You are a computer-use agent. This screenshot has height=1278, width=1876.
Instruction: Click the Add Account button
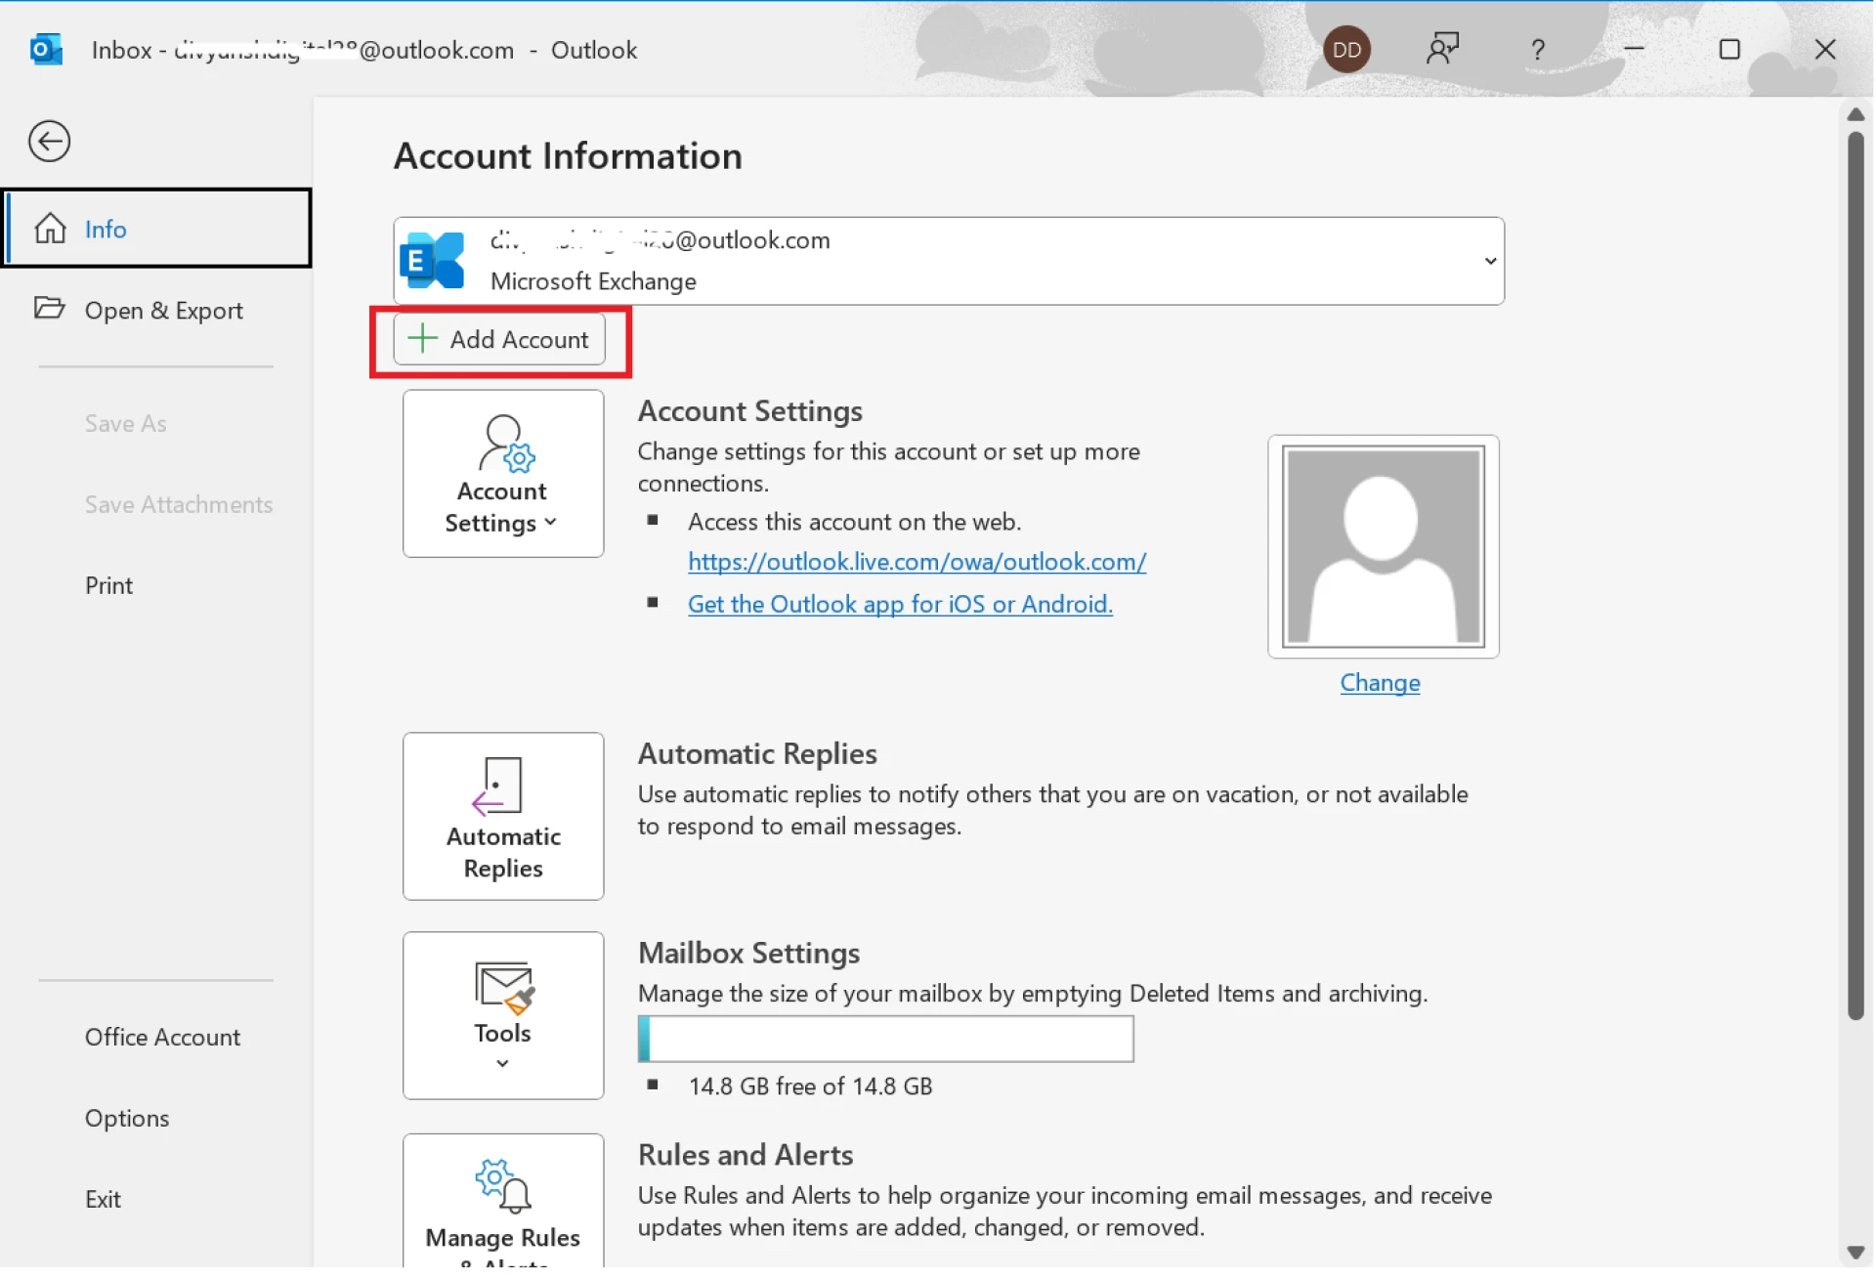point(500,339)
